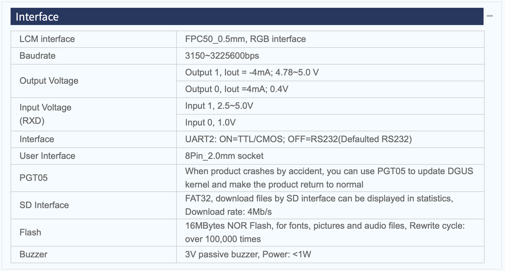
Task: Click the PGT05 row label
Action: click(33, 178)
